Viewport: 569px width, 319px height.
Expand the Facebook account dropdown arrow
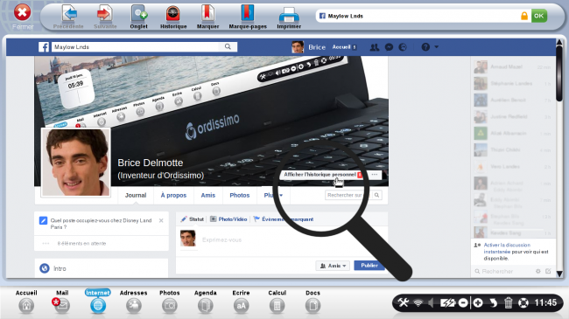437,47
